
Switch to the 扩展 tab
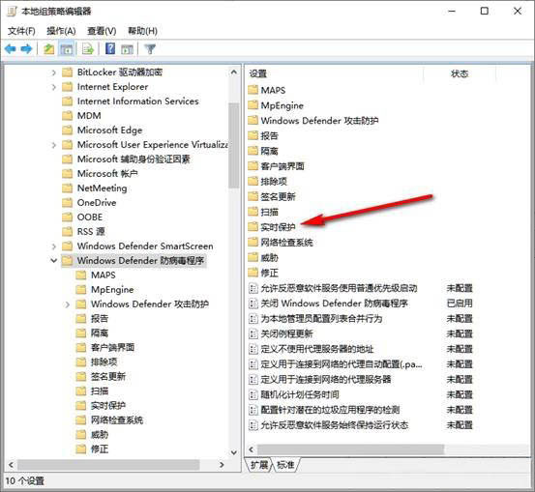(259, 465)
